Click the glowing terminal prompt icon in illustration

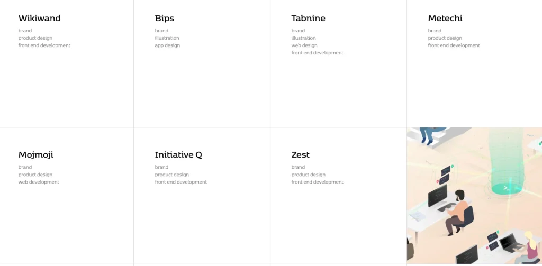(x=507, y=188)
